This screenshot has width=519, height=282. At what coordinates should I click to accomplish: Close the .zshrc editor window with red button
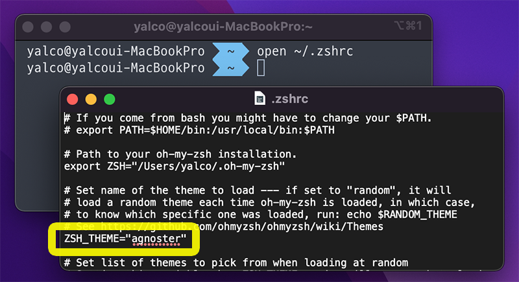(x=73, y=99)
